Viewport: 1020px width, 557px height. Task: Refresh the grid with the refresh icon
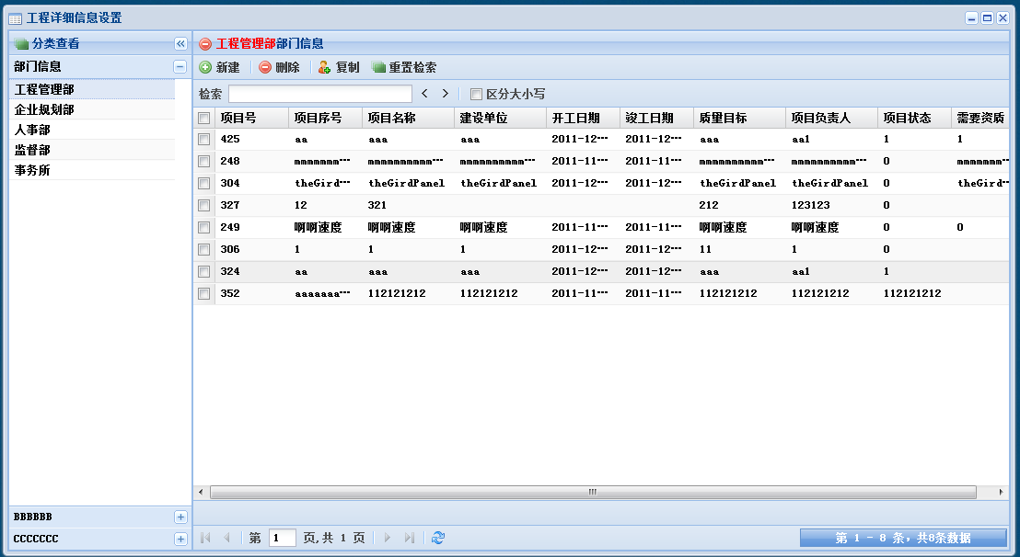pyautogui.click(x=437, y=538)
